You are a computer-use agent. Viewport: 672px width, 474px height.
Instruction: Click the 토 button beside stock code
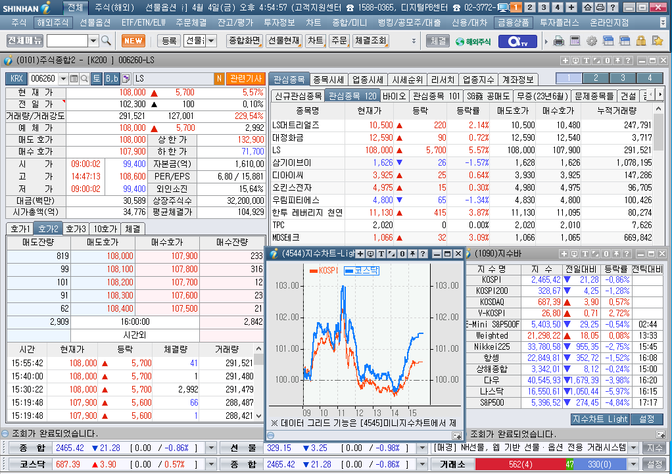[97, 78]
